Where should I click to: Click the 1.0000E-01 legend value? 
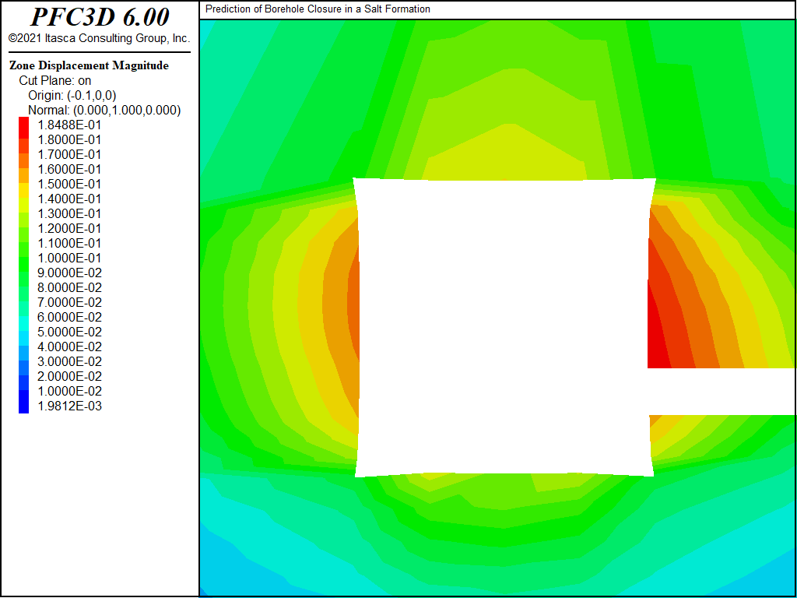69,258
